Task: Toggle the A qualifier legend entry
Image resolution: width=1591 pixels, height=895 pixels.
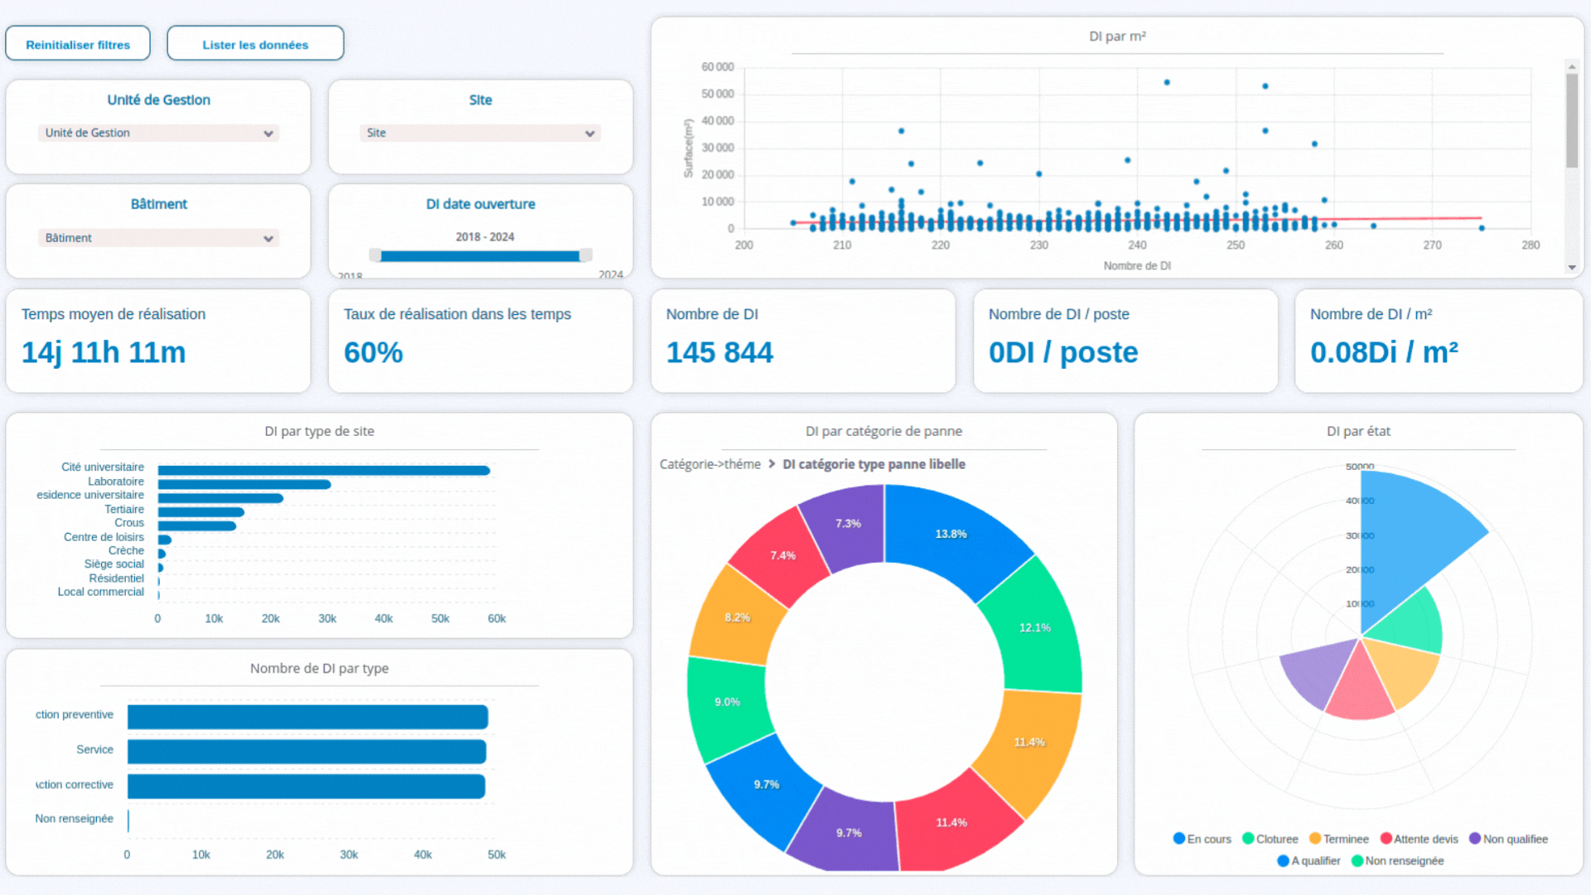Action: pos(1308,860)
